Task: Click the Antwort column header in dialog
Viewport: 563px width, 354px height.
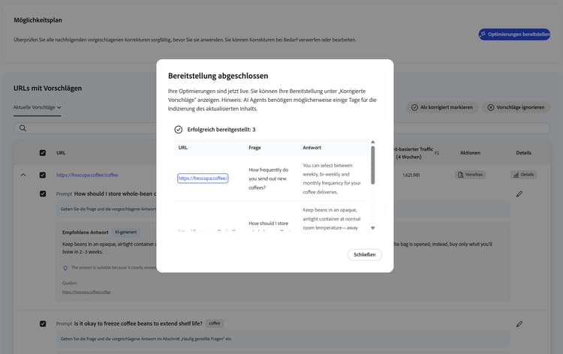Action: pyautogui.click(x=312, y=148)
